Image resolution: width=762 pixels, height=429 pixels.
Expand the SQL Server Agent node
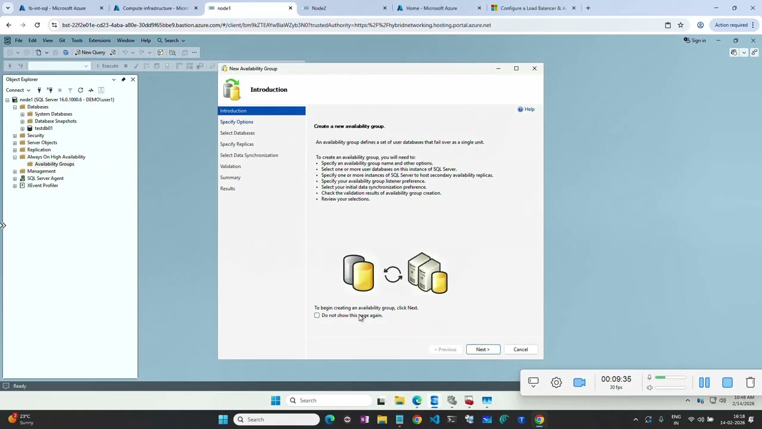15,178
